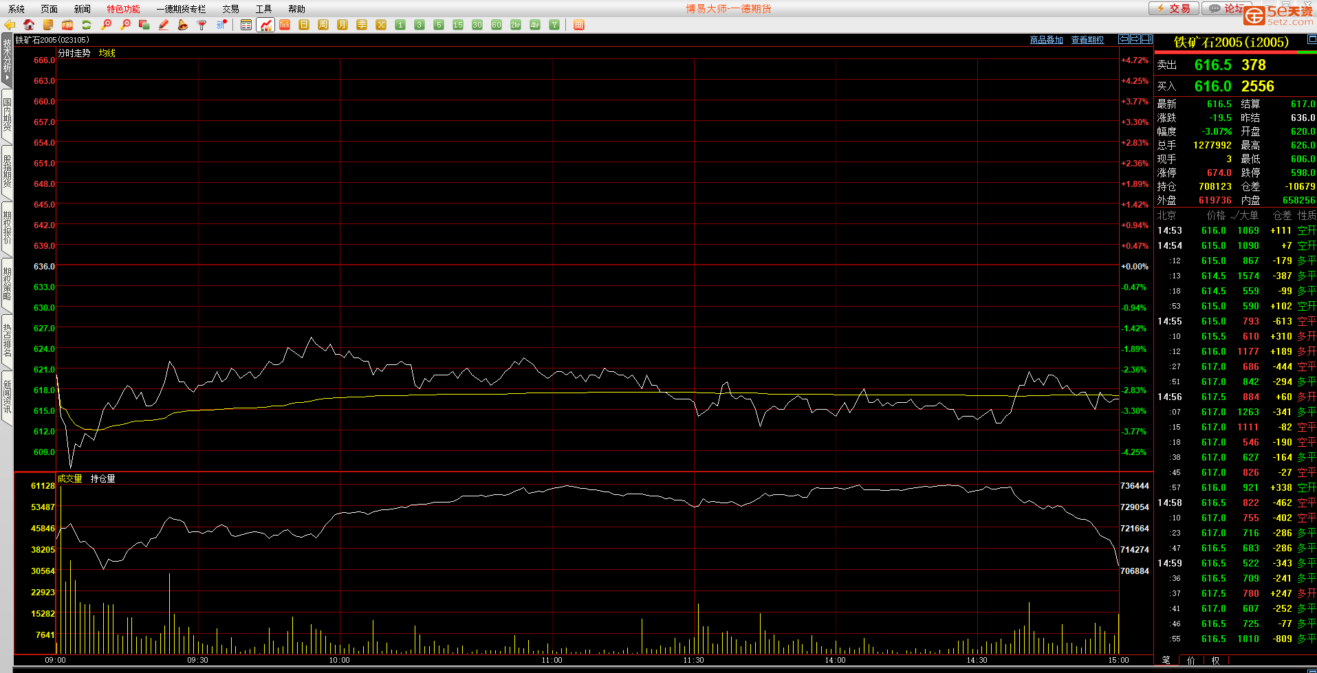Open the quote list table icon
This screenshot has height=673, width=1317.
246,25
